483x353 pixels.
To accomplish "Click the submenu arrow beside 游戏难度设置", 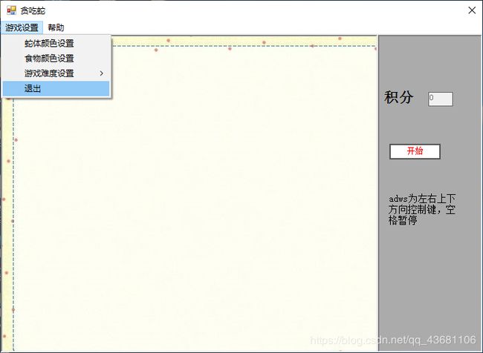I will point(101,73).
